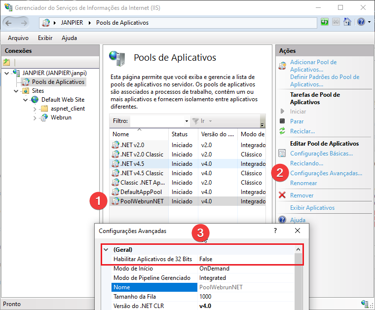375x310 pixels.
Task: Expand the aspnet_client folder node
Action: (x=35, y=109)
